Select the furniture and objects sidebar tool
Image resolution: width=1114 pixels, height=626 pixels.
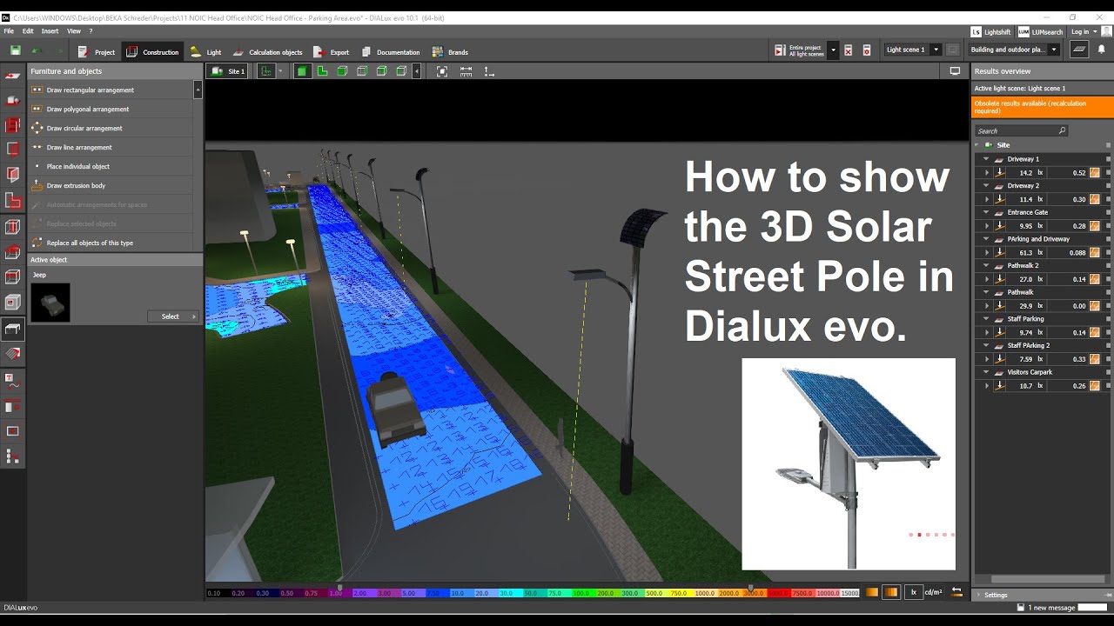click(x=13, y=329)
